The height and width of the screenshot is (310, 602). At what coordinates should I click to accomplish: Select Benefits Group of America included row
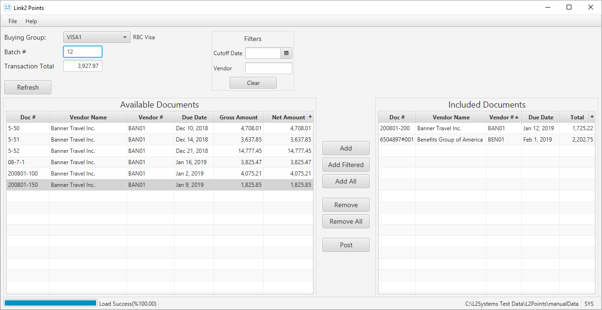click(x=450, y=140)
